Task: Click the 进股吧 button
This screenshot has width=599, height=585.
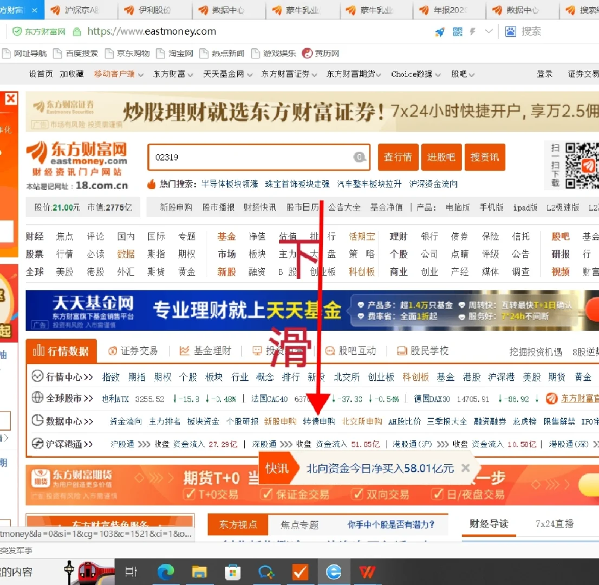Action: point(441,157)
